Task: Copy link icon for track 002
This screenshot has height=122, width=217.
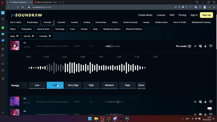Action: 200,102
